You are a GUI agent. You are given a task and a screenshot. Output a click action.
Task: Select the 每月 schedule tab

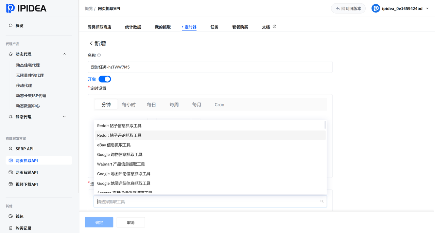[197, 104]
